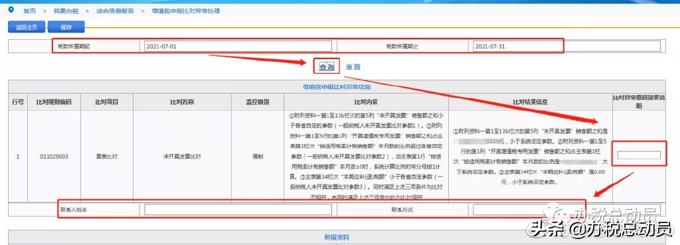
Task: Select 增值税申报比对异常处理 breadcrumb
Action: (x=186, y=11)
